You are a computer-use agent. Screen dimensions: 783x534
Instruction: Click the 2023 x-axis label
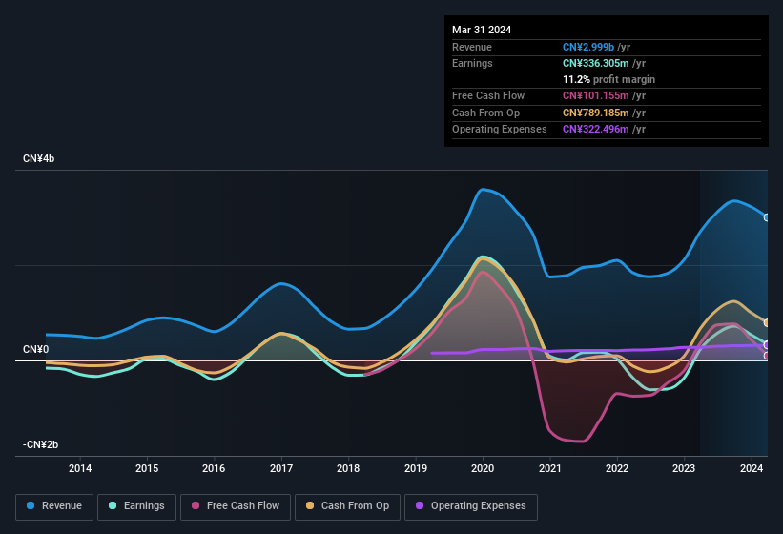tap(684, 468)
